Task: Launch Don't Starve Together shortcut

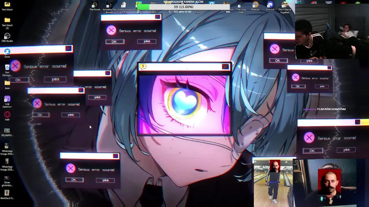Action: click(x=285, y=7)
